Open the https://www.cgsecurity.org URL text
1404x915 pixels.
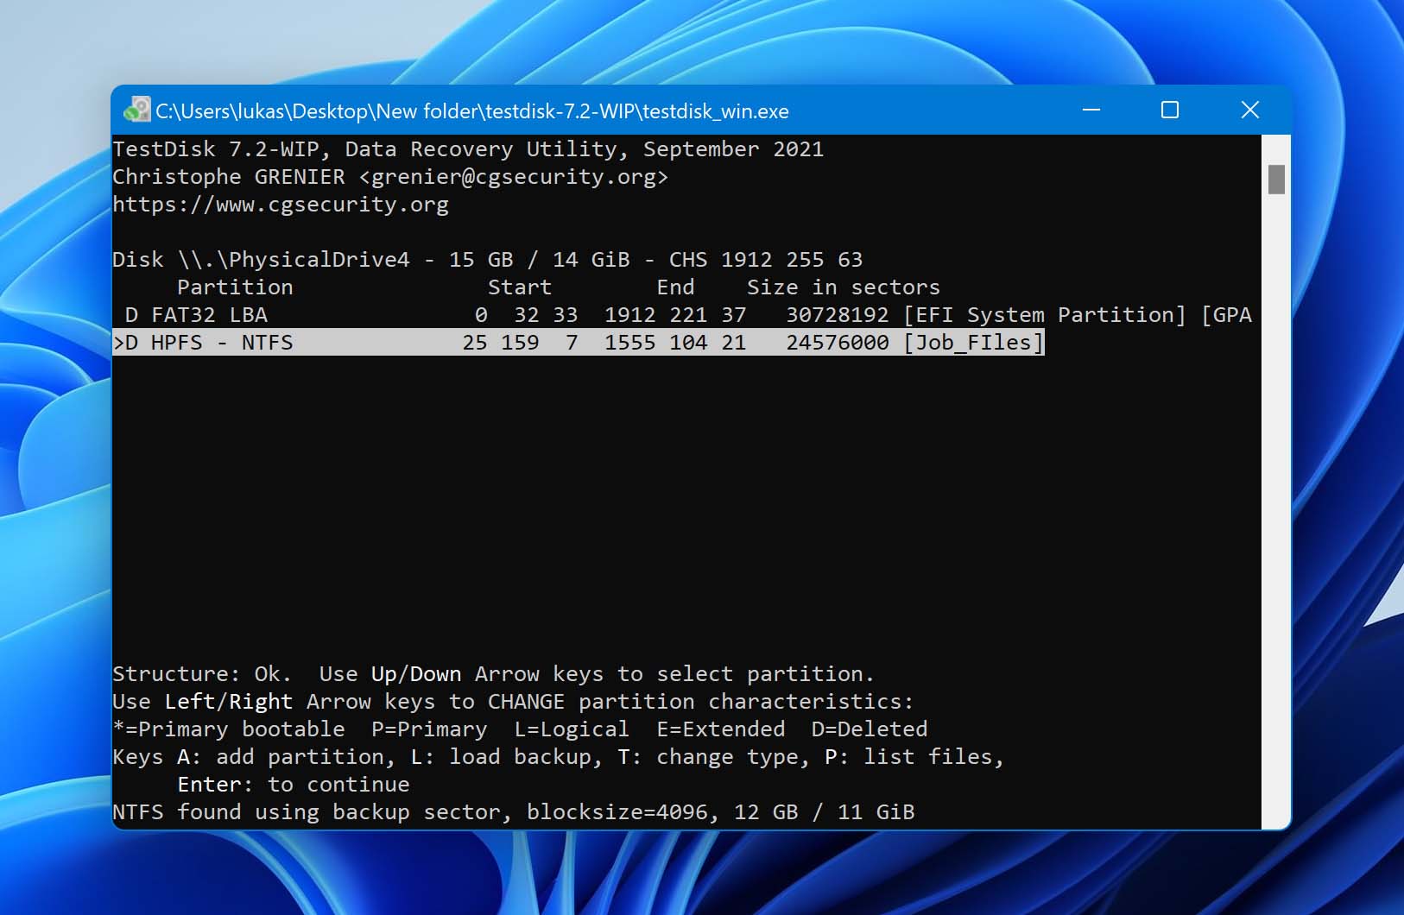click(281, 205)
